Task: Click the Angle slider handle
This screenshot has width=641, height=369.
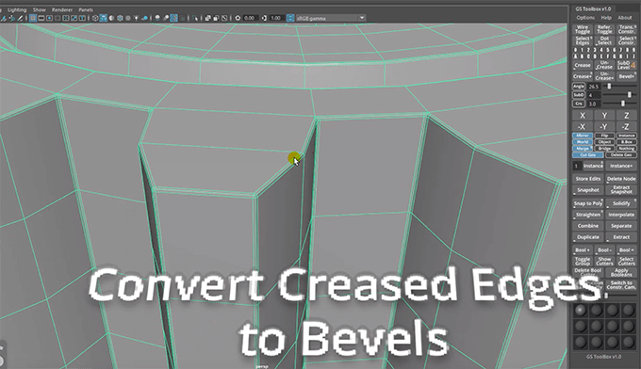Action: [609, 86]
